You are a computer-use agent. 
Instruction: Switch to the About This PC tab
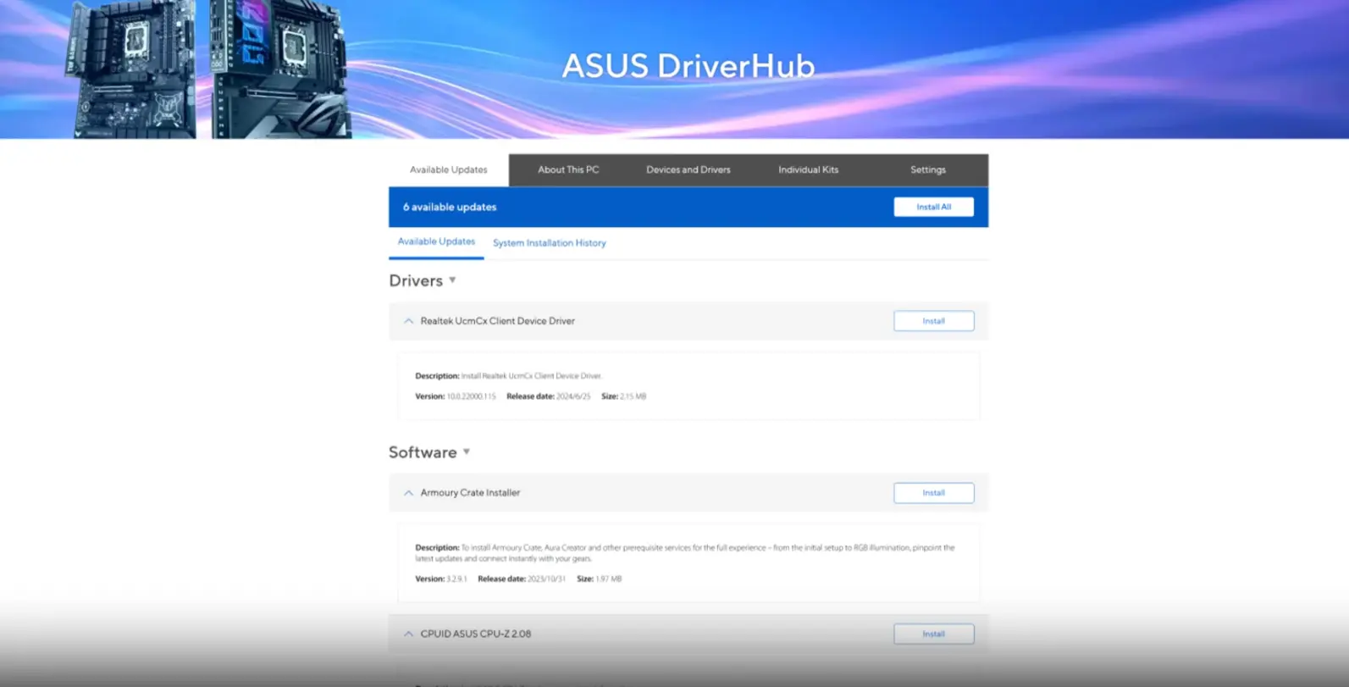point(568,169)
